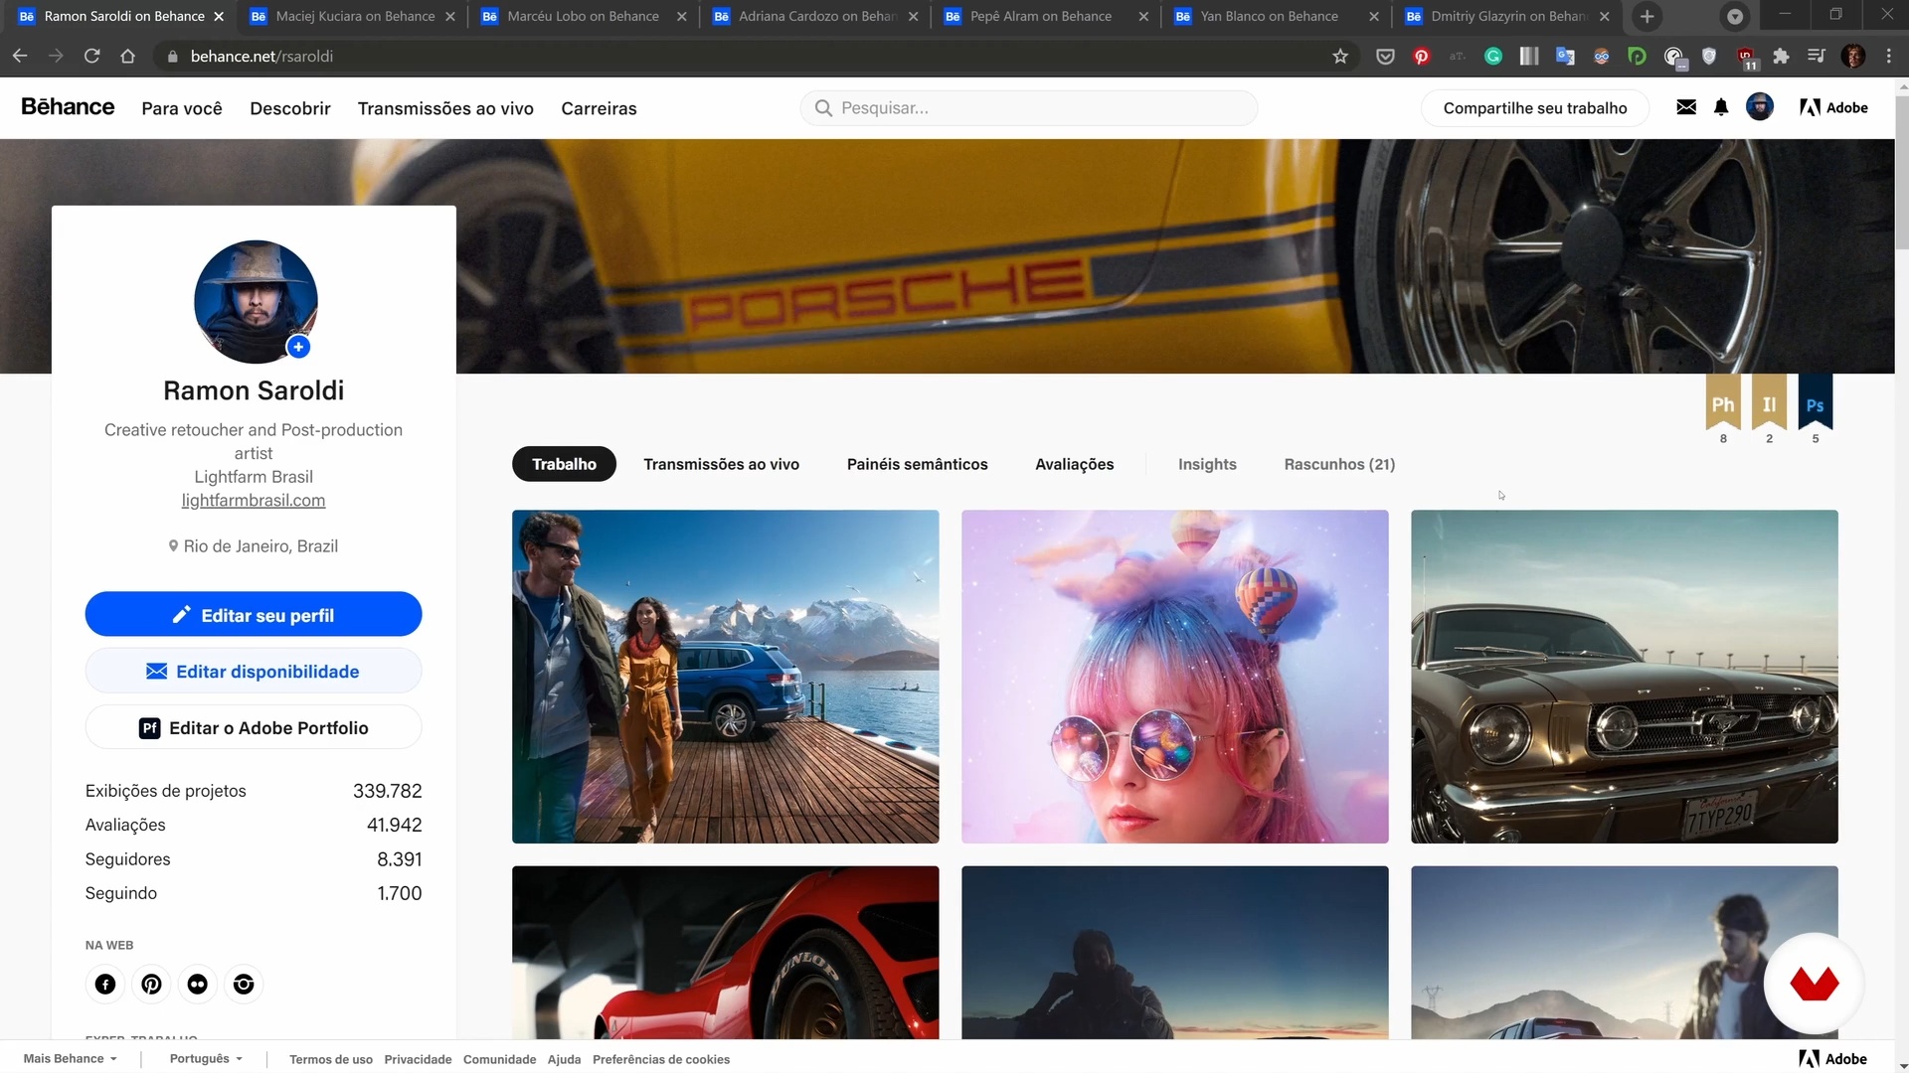1909x1073 pixels.
Task: Open the lightfarmbrasil.com link
Action: tap(254, 501)
